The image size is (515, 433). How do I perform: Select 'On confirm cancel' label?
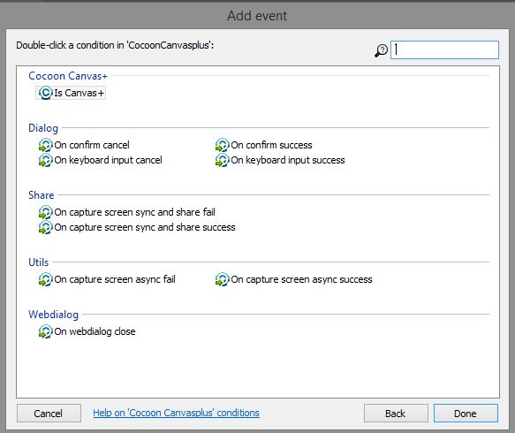[92, 145]
